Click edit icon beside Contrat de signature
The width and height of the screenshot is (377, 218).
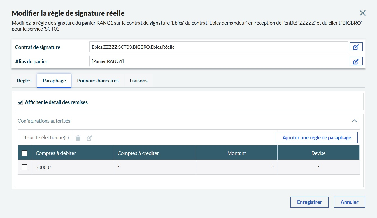coord(356,47)
